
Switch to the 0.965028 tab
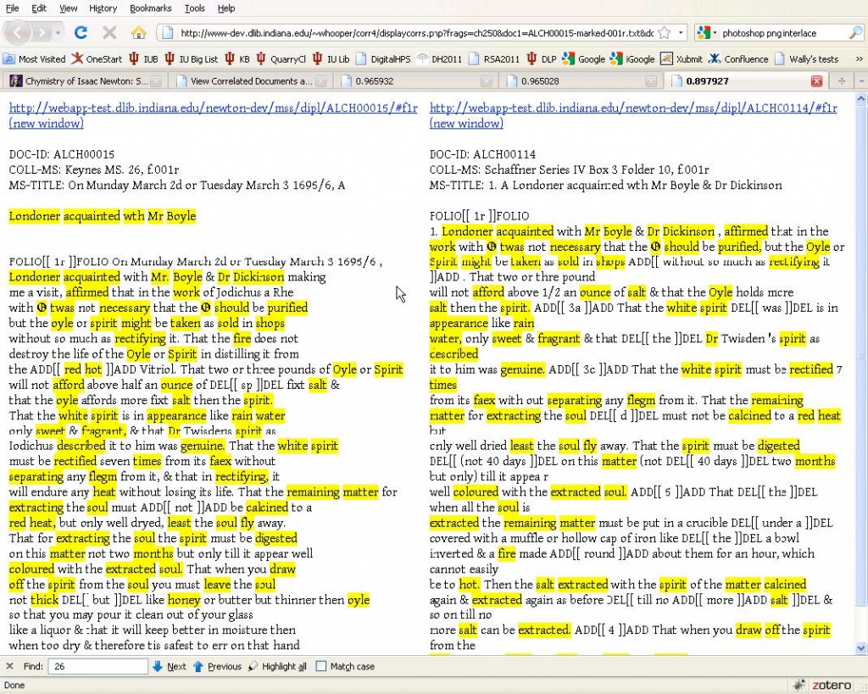click(x=580, y=81)
